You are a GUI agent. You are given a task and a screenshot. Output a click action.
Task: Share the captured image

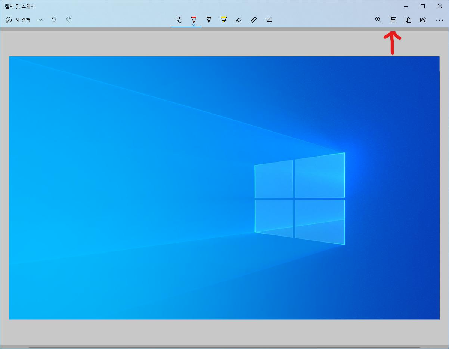(423, 20)
